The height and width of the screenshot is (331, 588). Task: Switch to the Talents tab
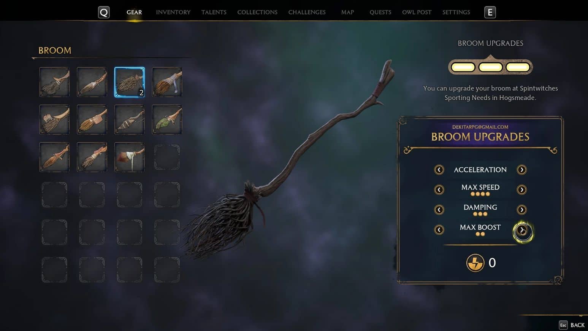click(x=214, y=12)
